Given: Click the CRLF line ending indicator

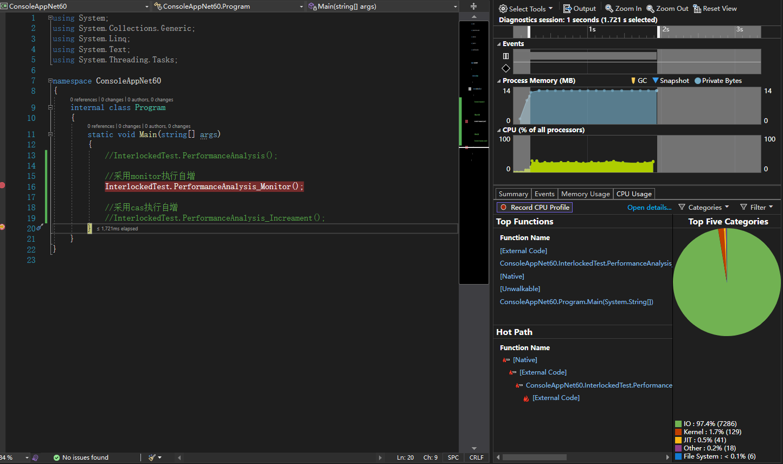Looking at the screenshot, I should click(476, 457).
